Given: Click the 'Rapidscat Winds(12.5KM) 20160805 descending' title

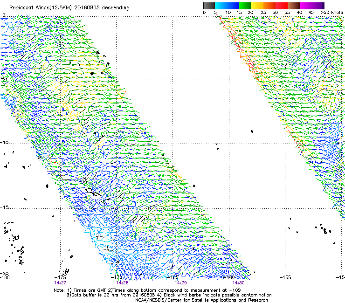Looking at the screenshot, I should pos(69,7).
